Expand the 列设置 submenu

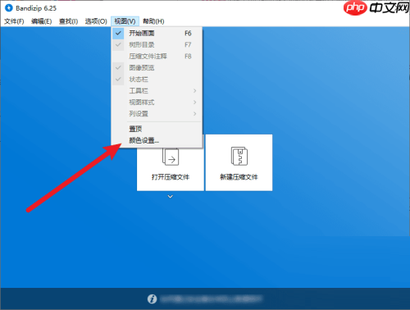tap(157, 114)
